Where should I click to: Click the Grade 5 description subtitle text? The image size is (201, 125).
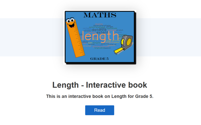(100, 96)
